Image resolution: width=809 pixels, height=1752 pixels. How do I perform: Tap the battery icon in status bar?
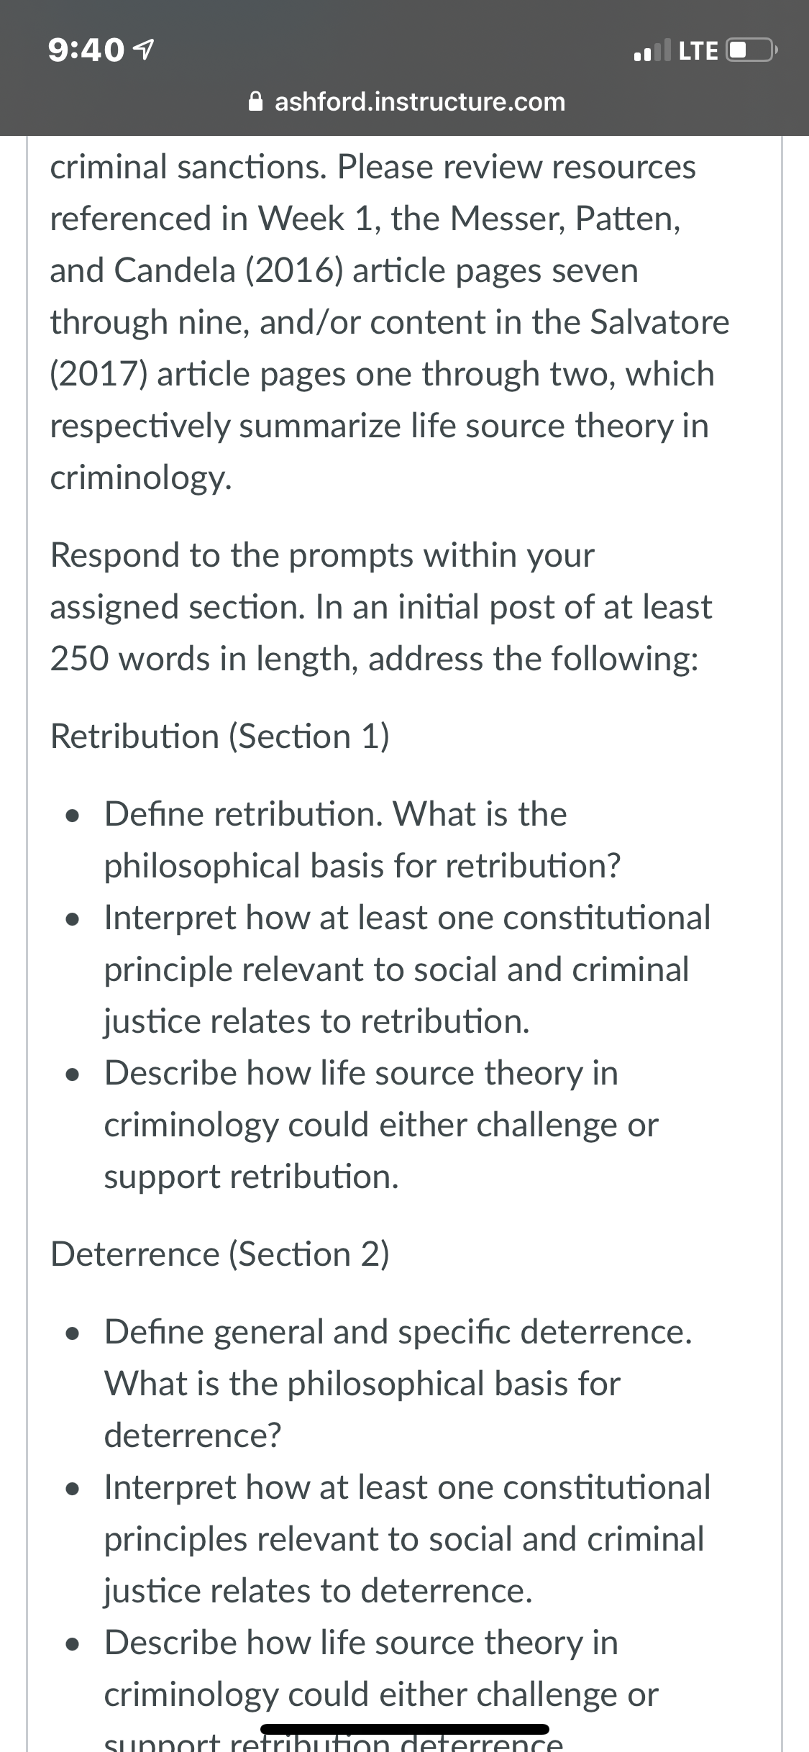[751, 50]
